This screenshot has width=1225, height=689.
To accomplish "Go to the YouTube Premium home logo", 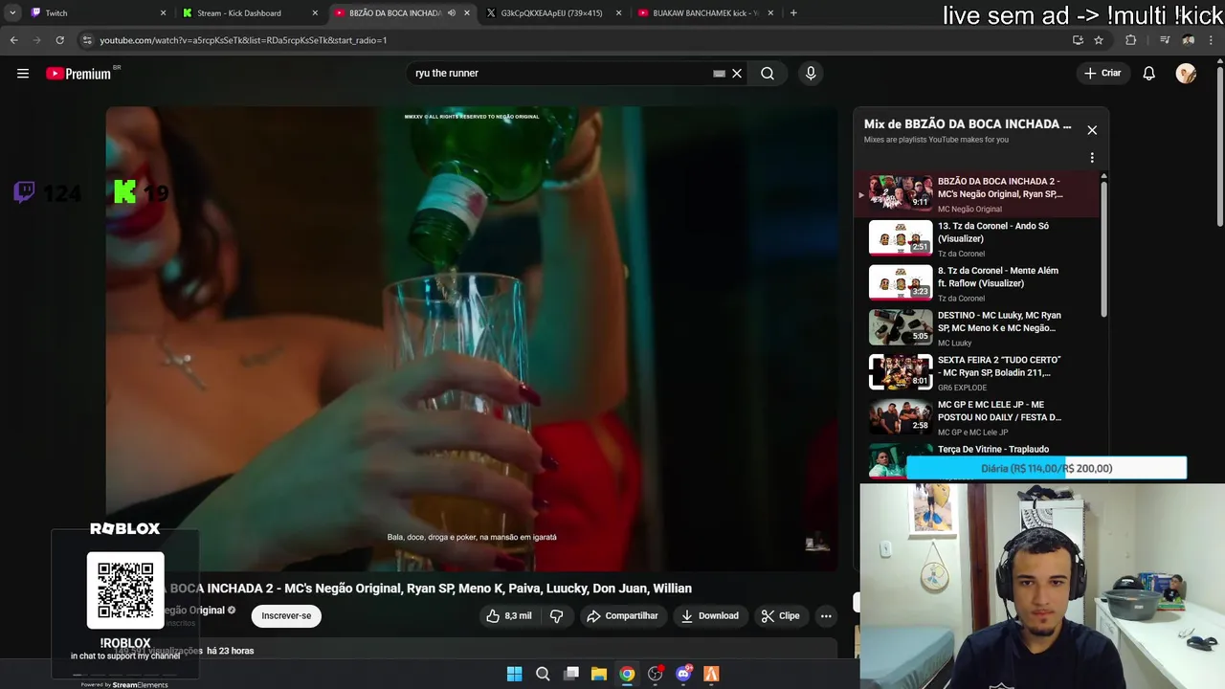I will tap(80, 74).
